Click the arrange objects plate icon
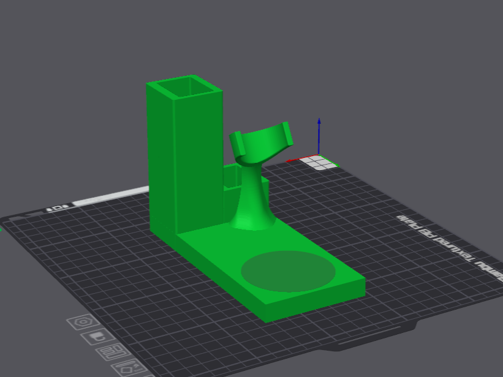The height and width of the screenshot is (377, 503). point(113,352)
